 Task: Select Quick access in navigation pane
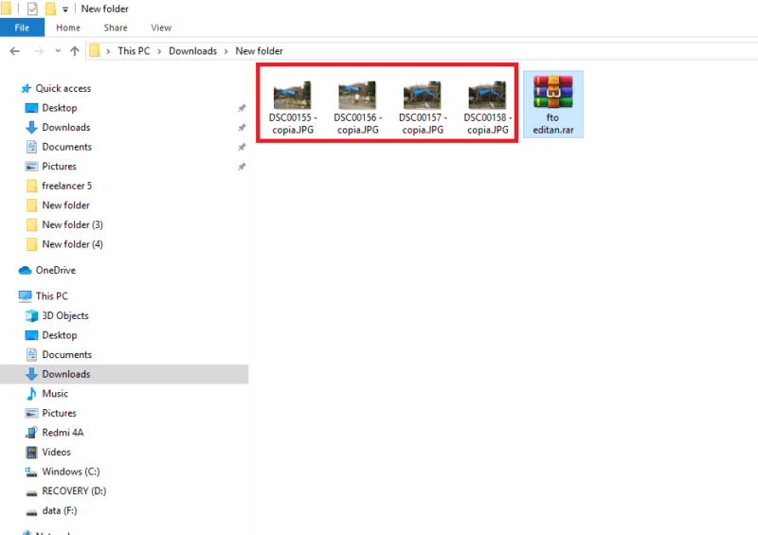[63, 88]
